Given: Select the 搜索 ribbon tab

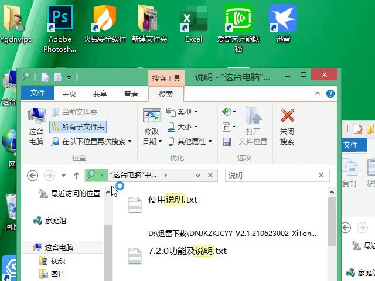Looking at the screenshot, I should click(x=166, y=94).
